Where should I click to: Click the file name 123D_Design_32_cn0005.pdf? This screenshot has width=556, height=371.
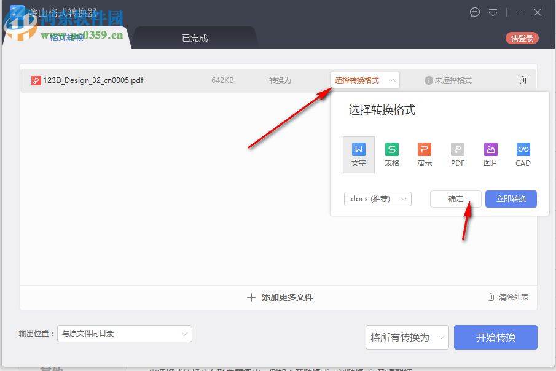pos(93,80)
